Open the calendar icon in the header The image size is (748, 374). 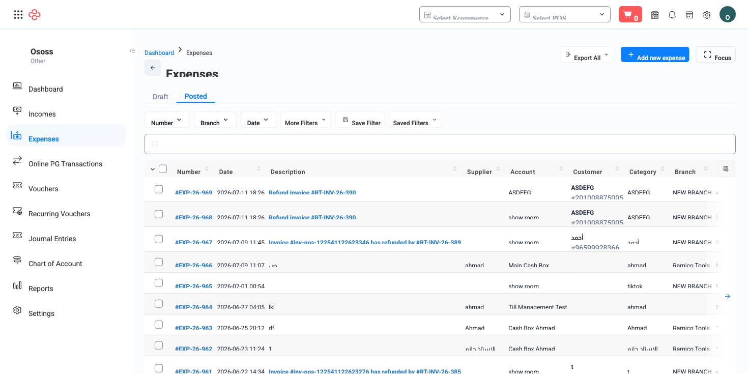[689, 15]
